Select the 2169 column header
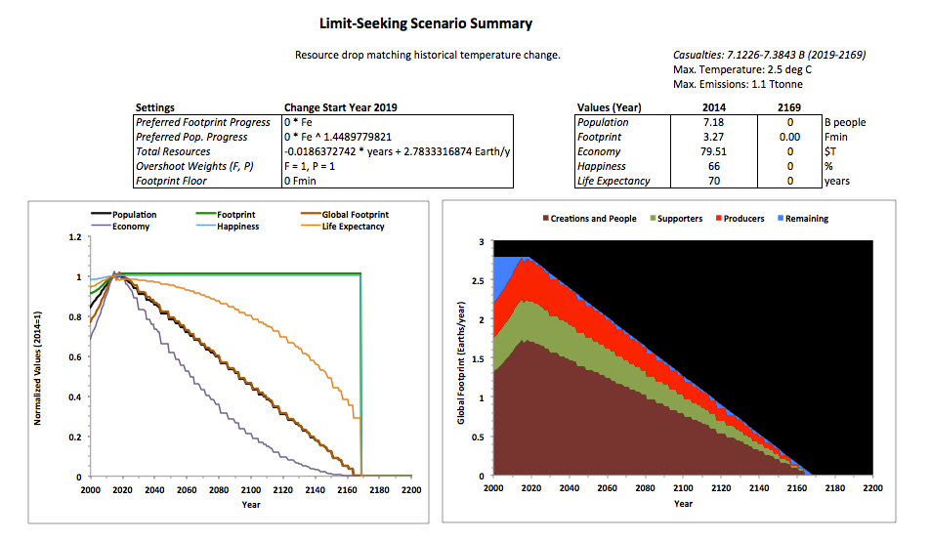Viewport: 930px width, 541px height. (x=789, y=107)
